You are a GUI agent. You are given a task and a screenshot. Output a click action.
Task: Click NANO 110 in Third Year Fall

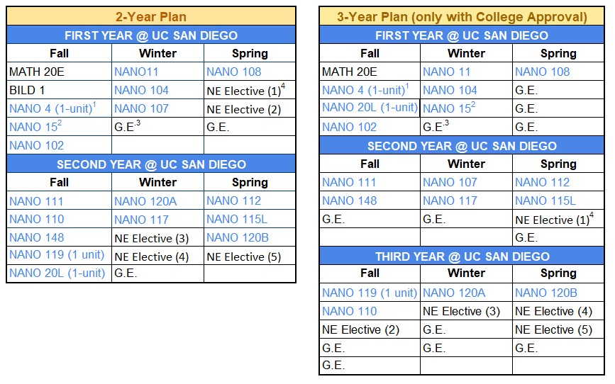point(350,311)
